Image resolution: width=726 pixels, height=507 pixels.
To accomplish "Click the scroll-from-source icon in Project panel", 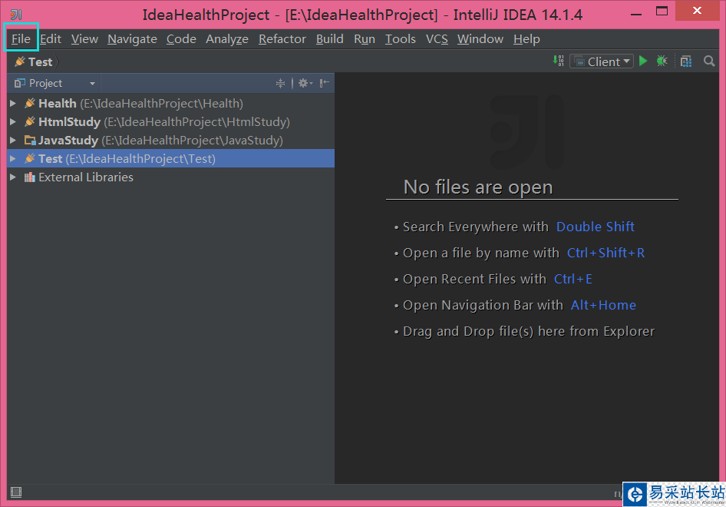I will click(x=280, y=83).
